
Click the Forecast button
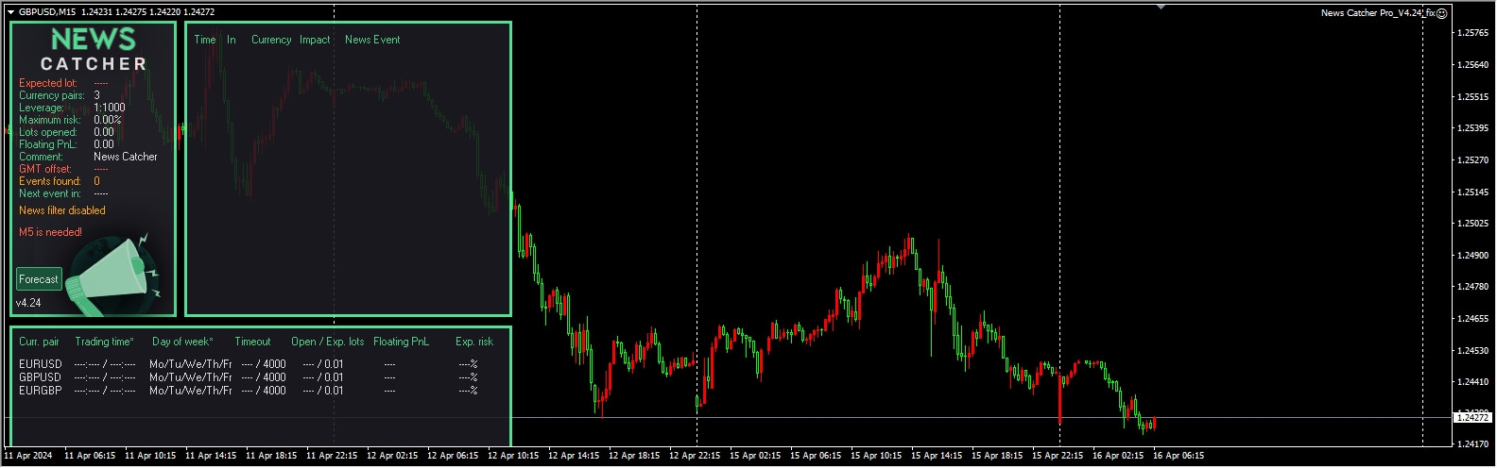tap(39, 279)
